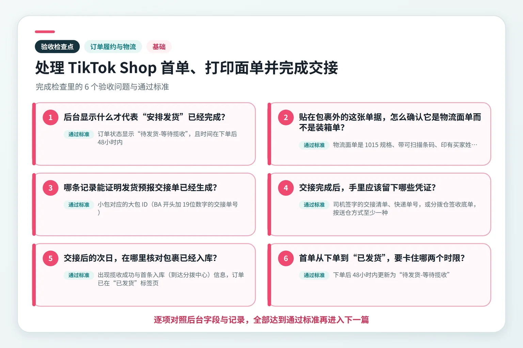Click subtitle 完成检查里的 6 个验收问题与通过标准

[102, 87]
